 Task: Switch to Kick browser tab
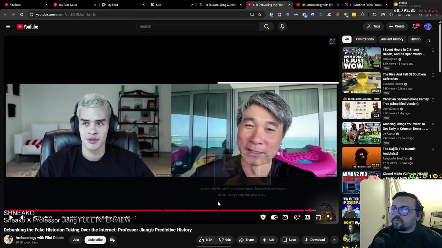171,5
